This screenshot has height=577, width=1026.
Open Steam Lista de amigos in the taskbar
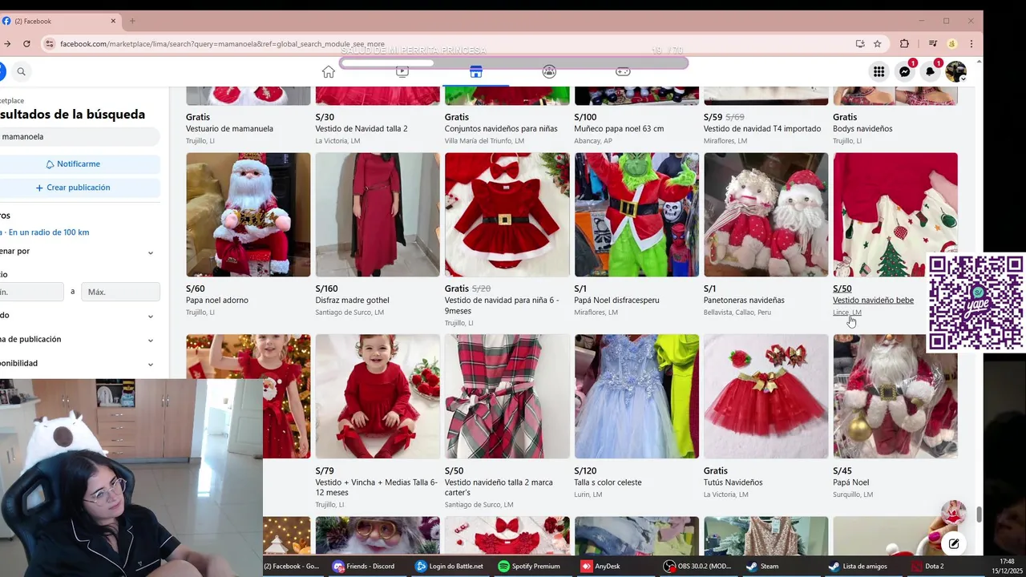click(858, 566)
